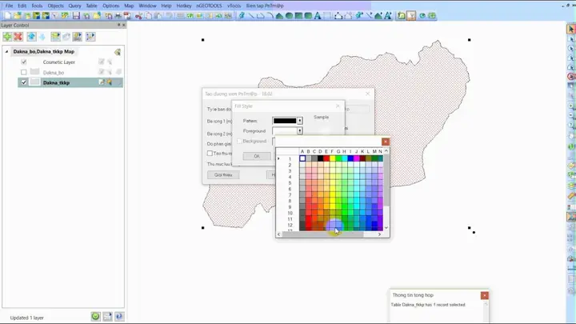Collapse the Dakna_bo,Dakna_tkkp Map tree node
Image resolution: width=576 pixels, height=324 pixels.
pyautogui.click(x=6, y=52)
